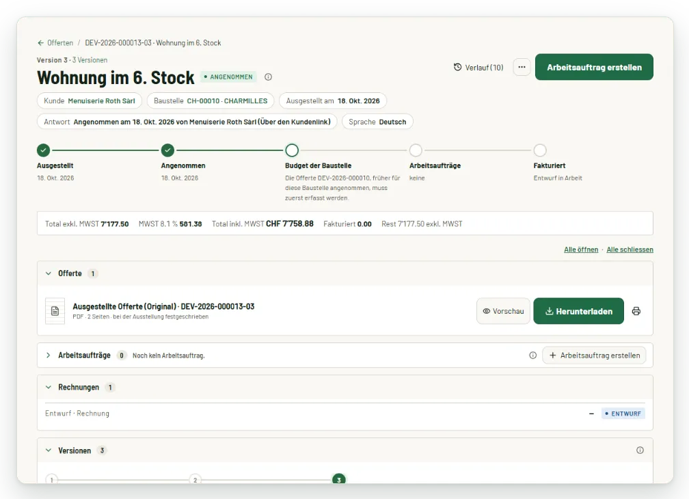Viewport: 689px width, 499px height.
Task: Click Total exkl. MWST 7'177.50 value
Action: pos(87,224)
